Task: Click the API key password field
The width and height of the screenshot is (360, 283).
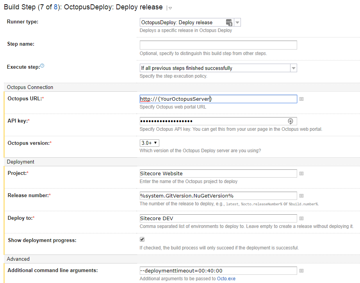Action: click(218, 121)
